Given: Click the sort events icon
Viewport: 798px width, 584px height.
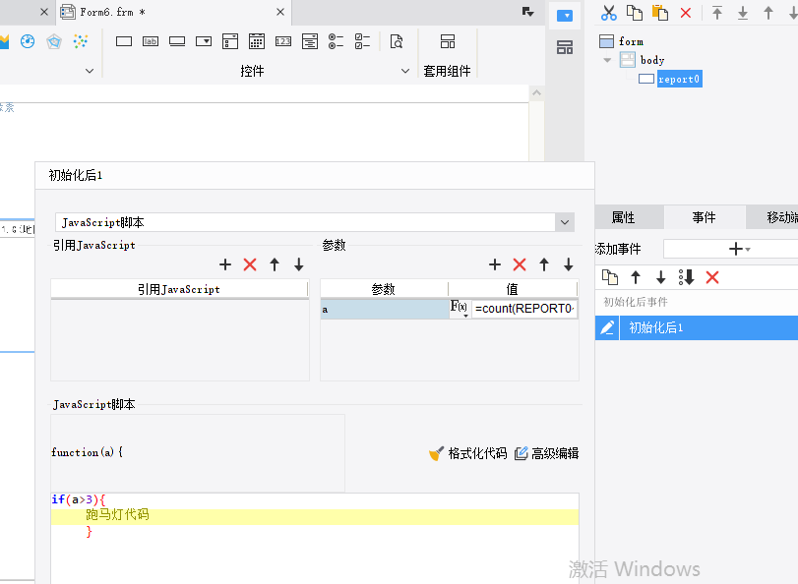Looking at the screenshot, I should click(x=686, y=277).
